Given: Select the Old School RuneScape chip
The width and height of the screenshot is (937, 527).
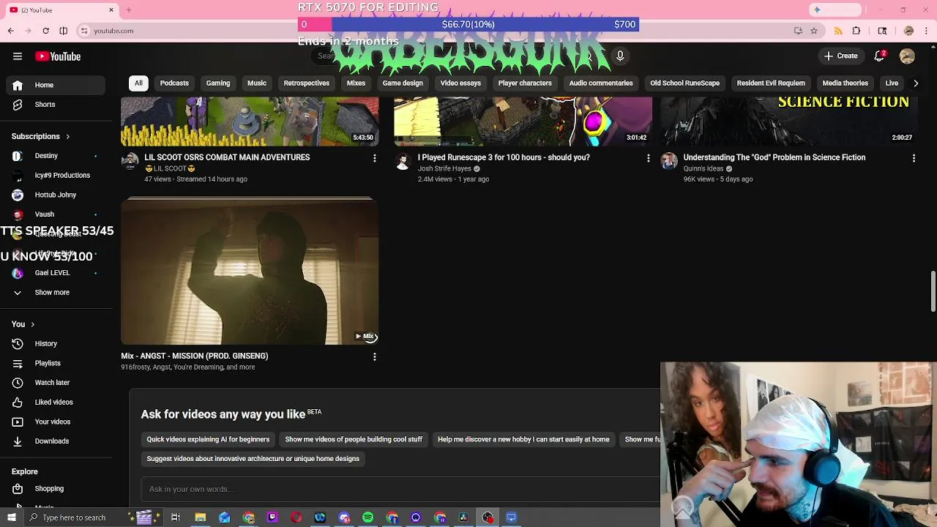Looking at the screenshot, I should pos(685,83).
